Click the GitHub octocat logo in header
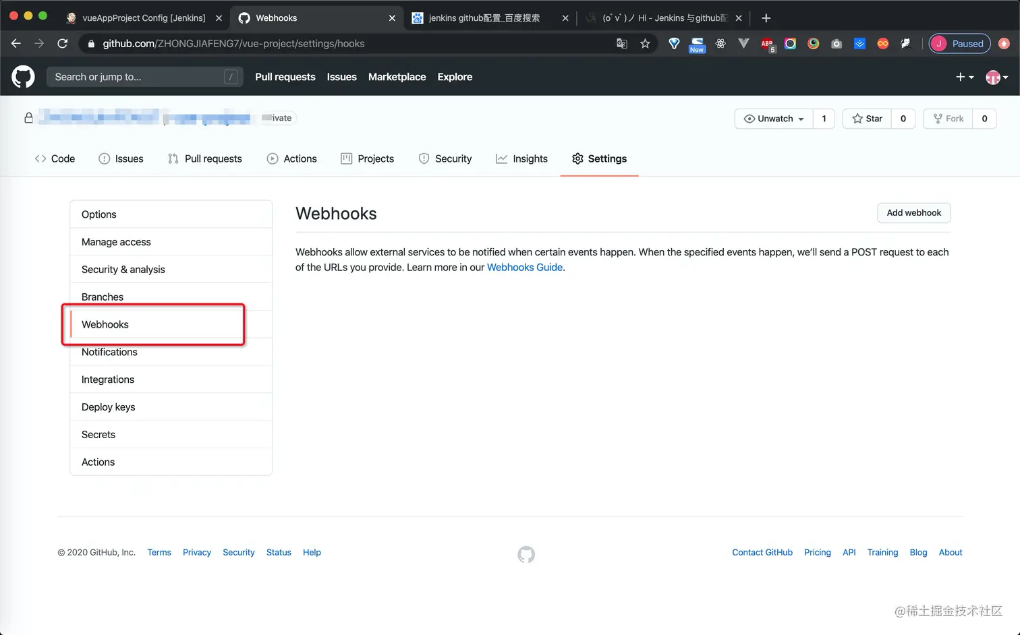The width and height of the screenshot is (1020, 635). tap(23, 77)
